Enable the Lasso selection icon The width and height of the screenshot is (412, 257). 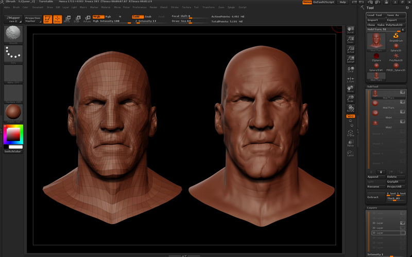pos(350,153)
